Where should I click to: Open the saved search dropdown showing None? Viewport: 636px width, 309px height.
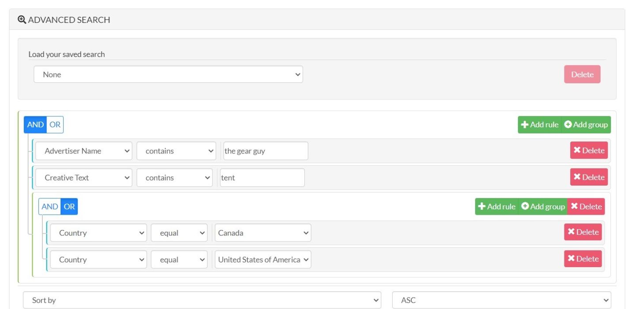coord(168,74)
